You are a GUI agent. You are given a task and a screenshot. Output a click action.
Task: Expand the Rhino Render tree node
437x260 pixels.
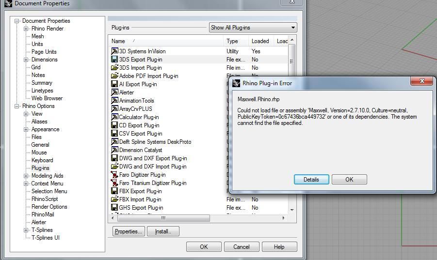26,29
